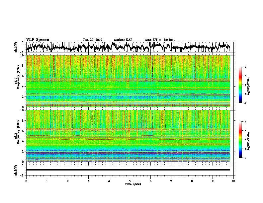This screenshot has width=263, height=203.
Task: Click the "-7" tick on ch.2 colorbar
Action: click(x=245, y=158)
